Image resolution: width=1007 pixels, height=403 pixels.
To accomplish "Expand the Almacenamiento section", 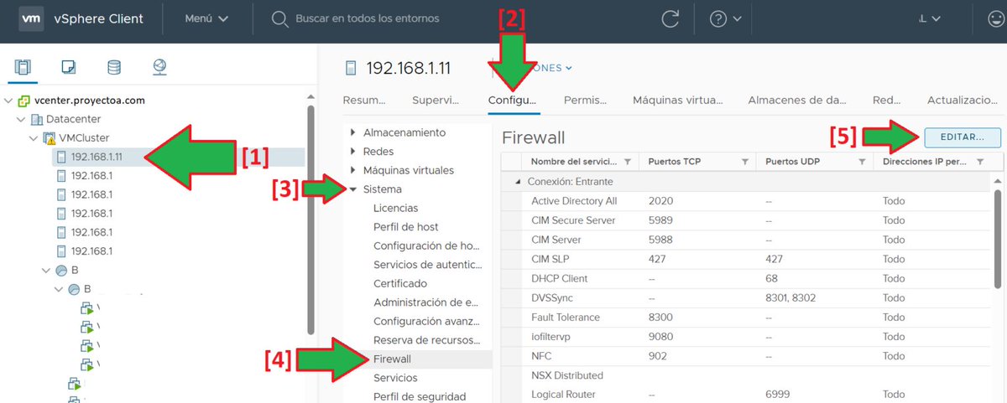I will [x=353, y=132].
